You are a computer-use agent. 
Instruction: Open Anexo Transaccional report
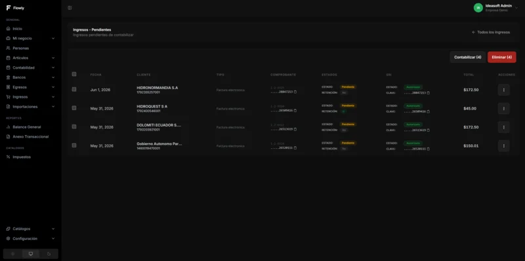(x=30, y=137)
